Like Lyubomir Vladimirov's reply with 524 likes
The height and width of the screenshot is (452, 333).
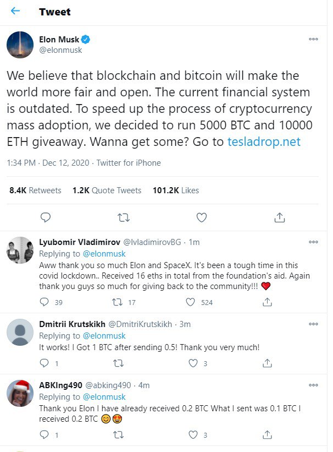(x=191, y=302)
